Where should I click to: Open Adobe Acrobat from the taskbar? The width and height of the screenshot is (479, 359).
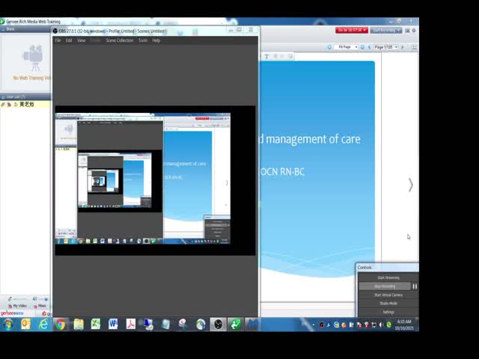click(130, 324)
